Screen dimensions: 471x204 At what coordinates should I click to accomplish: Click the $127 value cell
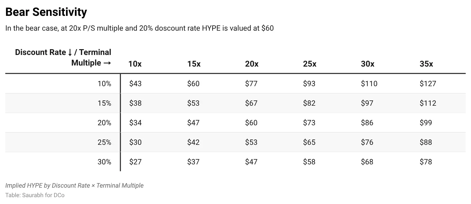[x=428, y=84]
